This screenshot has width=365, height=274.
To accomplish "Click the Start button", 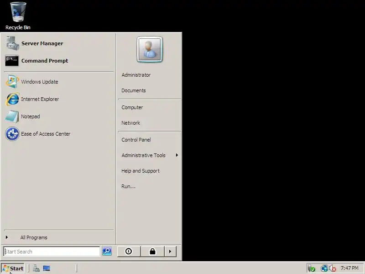I will click(x=13, y=269).
